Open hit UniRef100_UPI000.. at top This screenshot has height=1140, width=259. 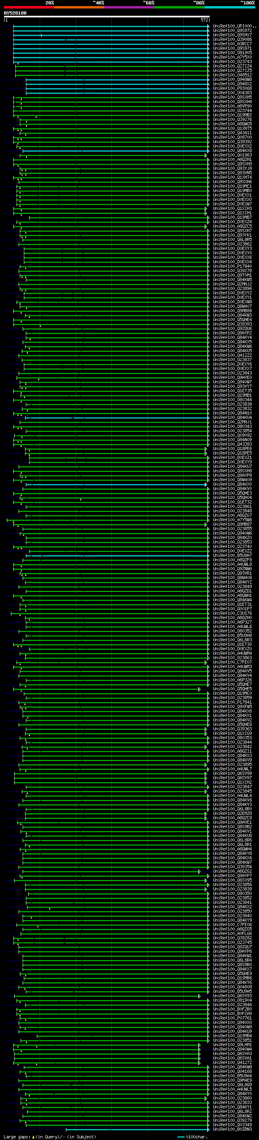click(235, 26)
